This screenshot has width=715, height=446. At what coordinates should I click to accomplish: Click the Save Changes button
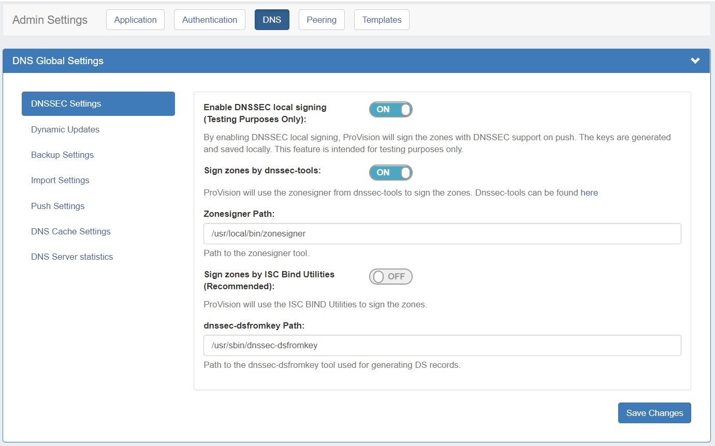654,413
